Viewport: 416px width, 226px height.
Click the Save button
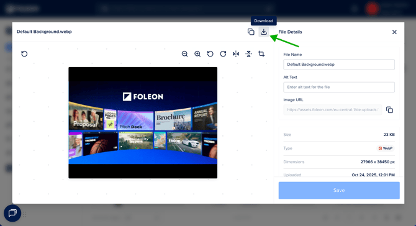click(339, 190)
